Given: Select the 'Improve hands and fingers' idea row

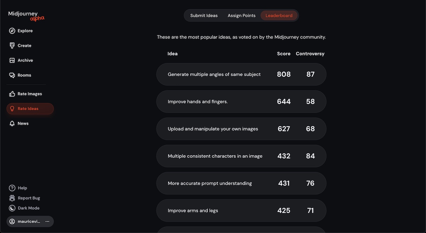Looking at the screenshot, I should coord(241,102).
